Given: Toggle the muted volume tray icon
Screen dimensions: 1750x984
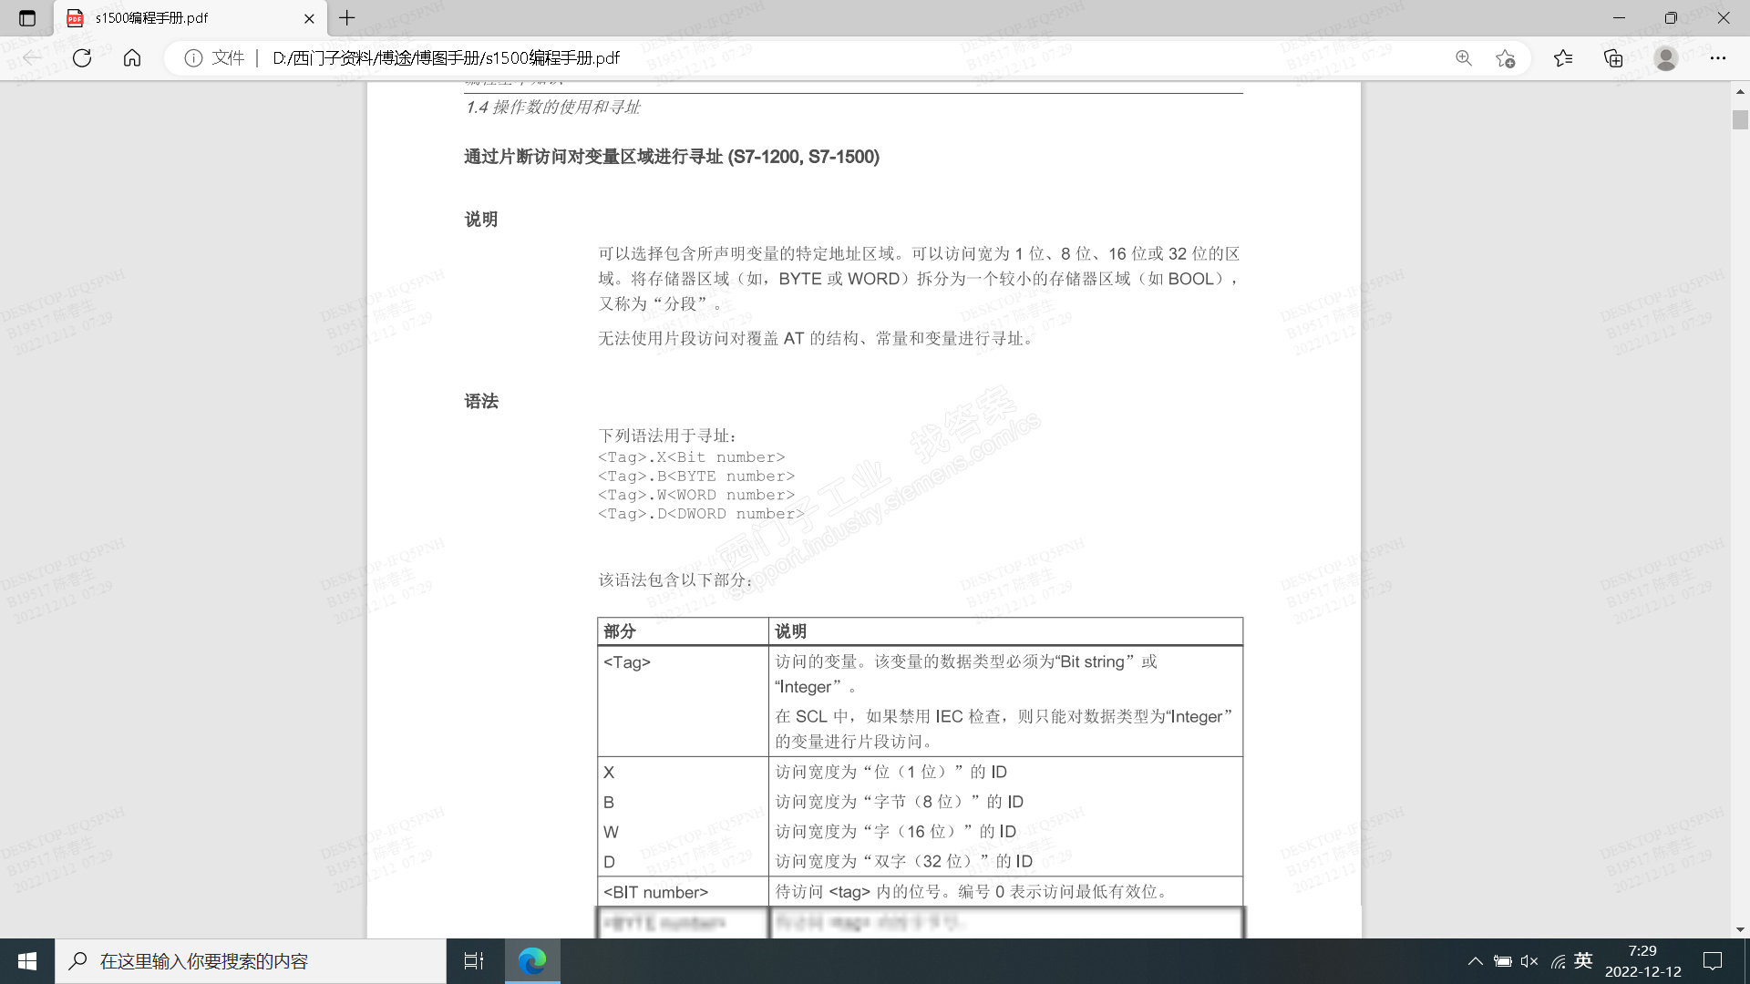Looking at the screenshot, I should pos(1529,961).
